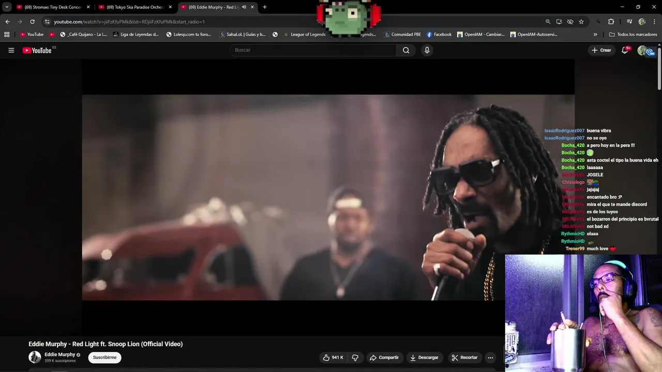Screen dimensions: 662x372
Task: Open the Chrome three-dot menu
Action: tap(655, 22)
